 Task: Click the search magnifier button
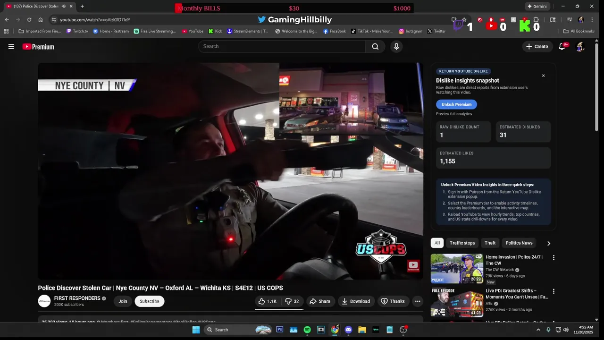click(375, 46)
